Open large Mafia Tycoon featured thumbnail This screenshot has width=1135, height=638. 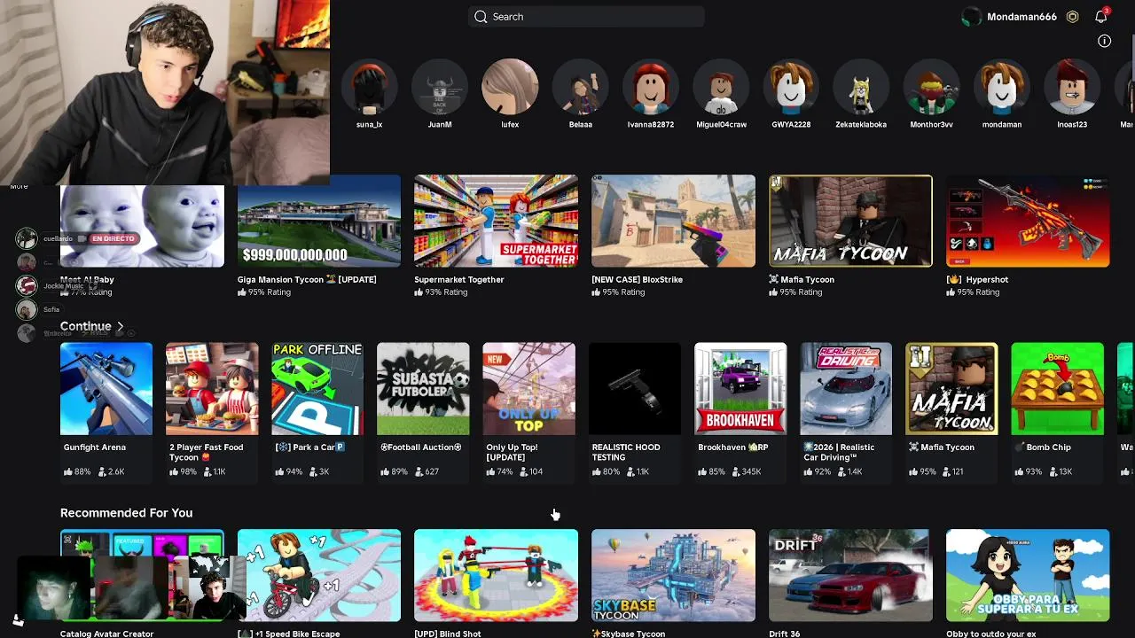[x=850, y=221]
